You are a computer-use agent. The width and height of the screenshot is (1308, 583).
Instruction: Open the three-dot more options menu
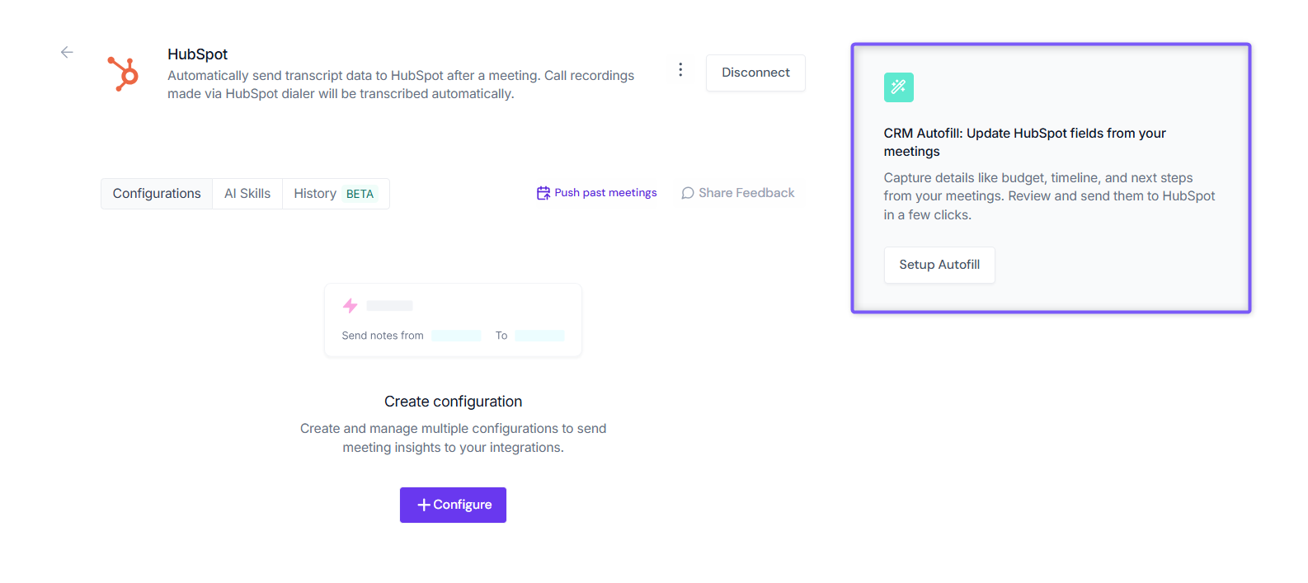680,70
